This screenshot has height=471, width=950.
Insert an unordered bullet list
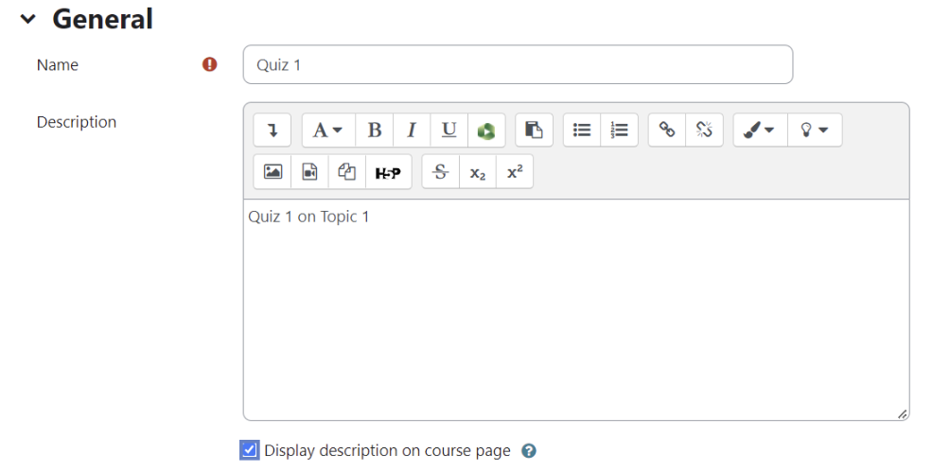pos(582,131)
